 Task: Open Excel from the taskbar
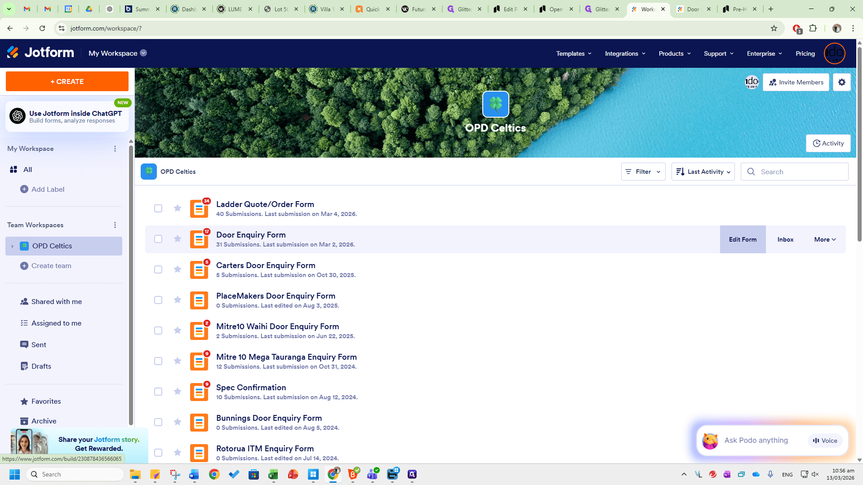273,474
